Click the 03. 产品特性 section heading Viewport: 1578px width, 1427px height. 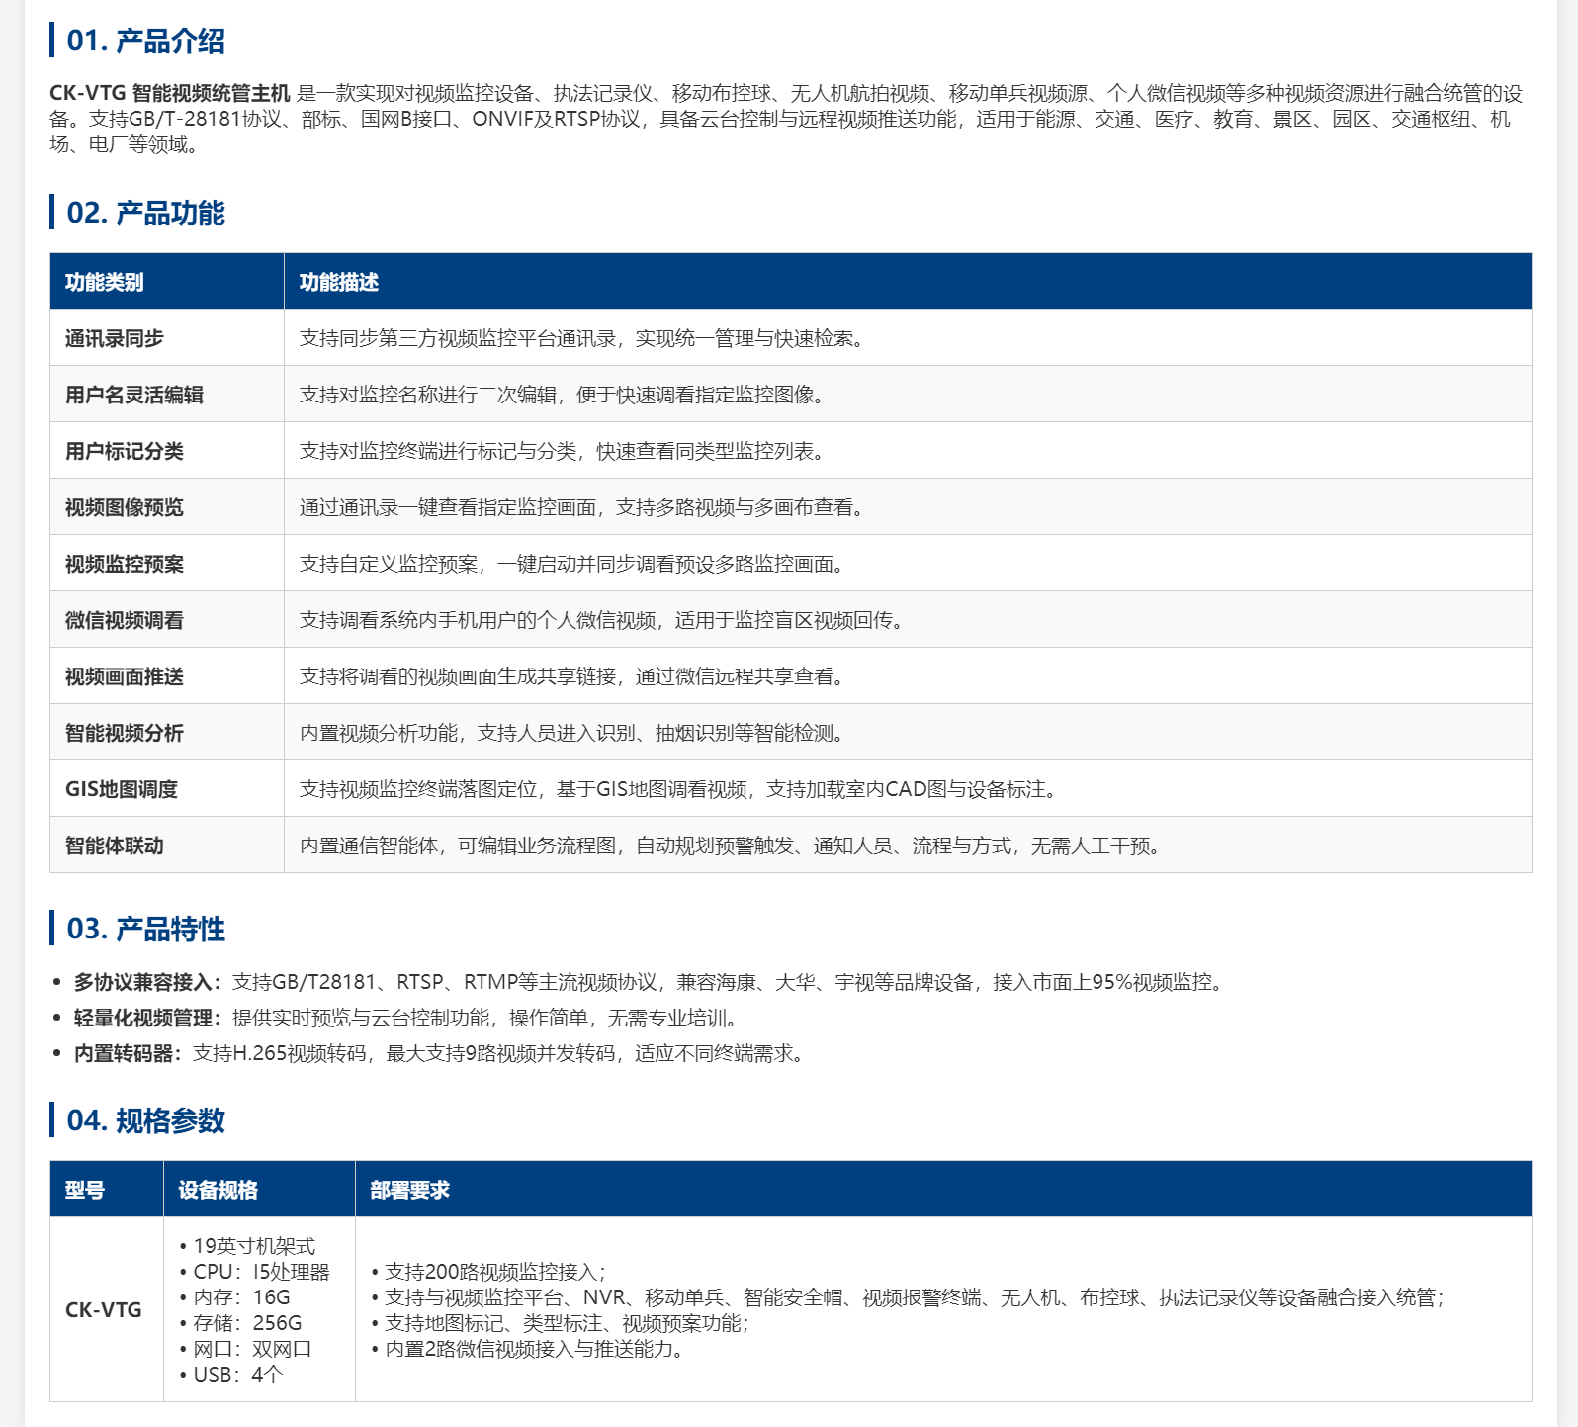pyautogui.click(x=145, y=929)
